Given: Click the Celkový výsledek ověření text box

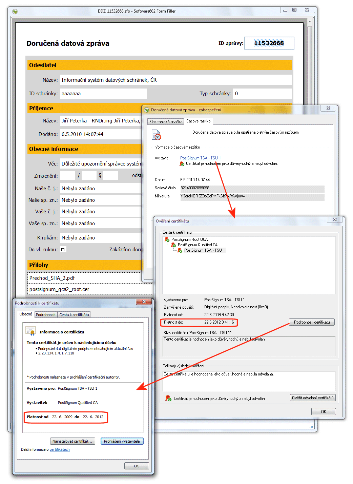Looking at the screenshot, I should point(249,381).
